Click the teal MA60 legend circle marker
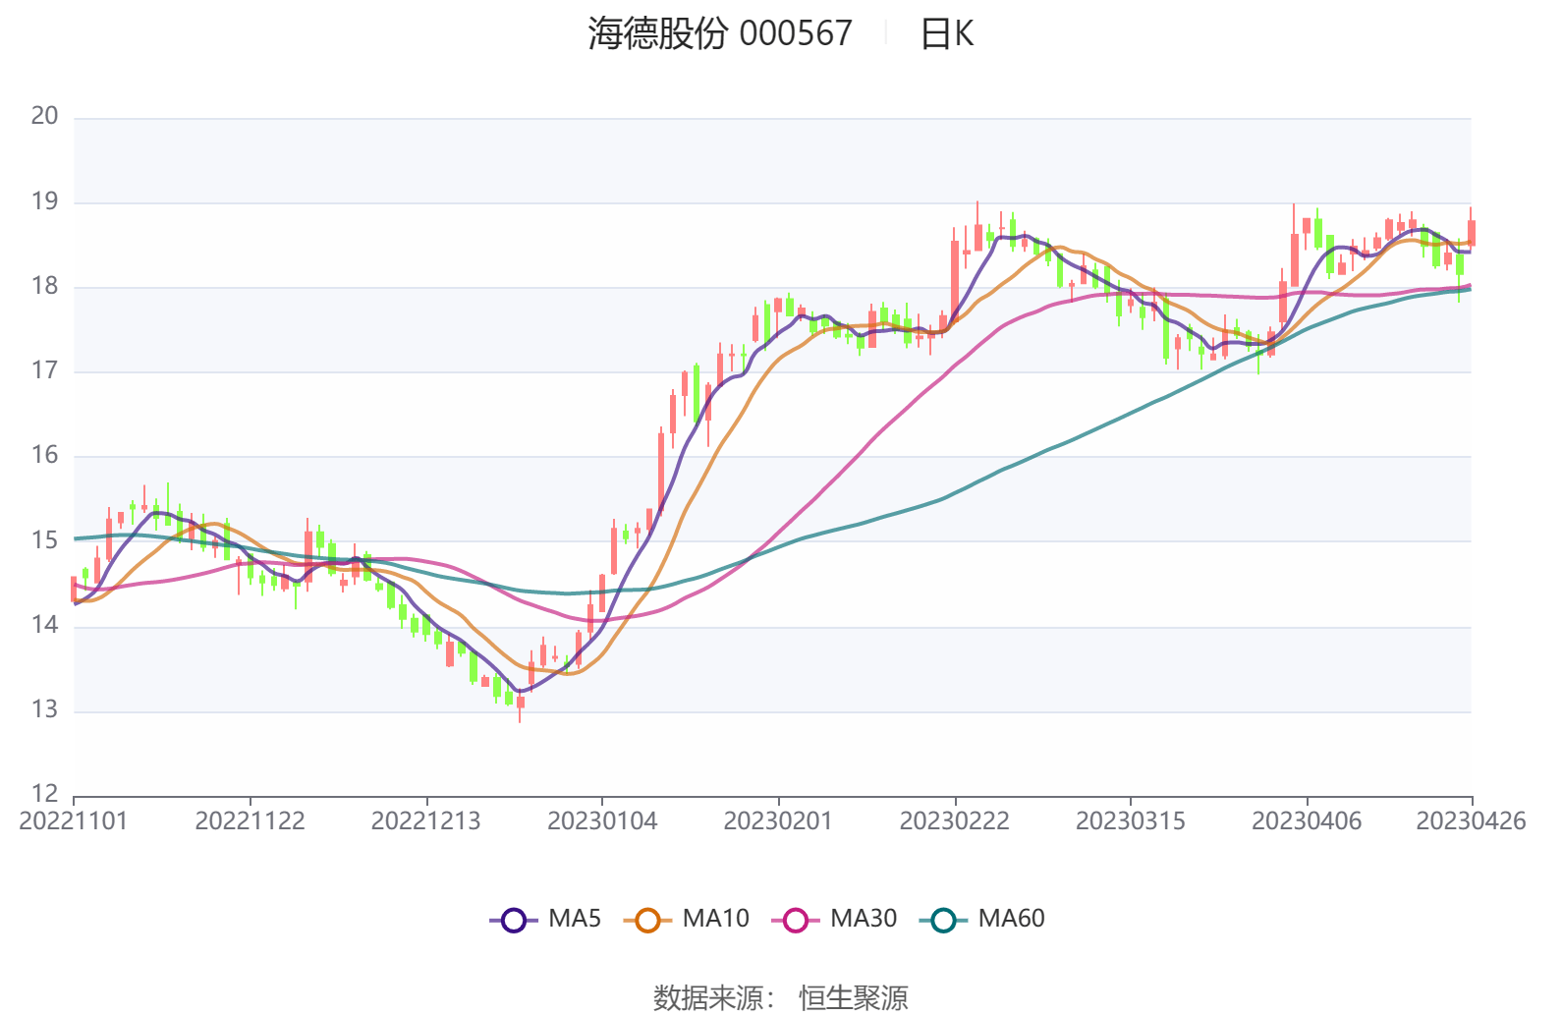 943,920
